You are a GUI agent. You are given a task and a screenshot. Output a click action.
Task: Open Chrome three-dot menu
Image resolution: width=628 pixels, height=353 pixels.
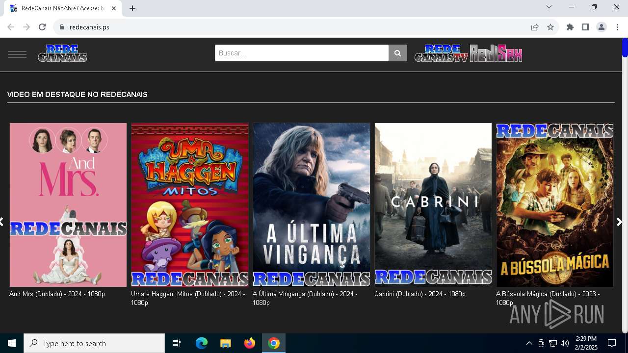[617, 27]
